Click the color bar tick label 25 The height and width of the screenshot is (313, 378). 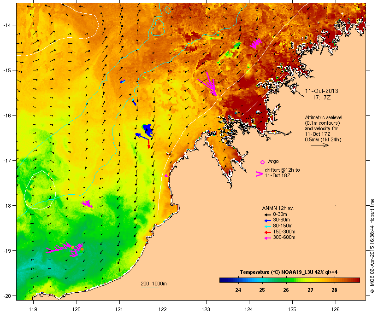point(262,290)
